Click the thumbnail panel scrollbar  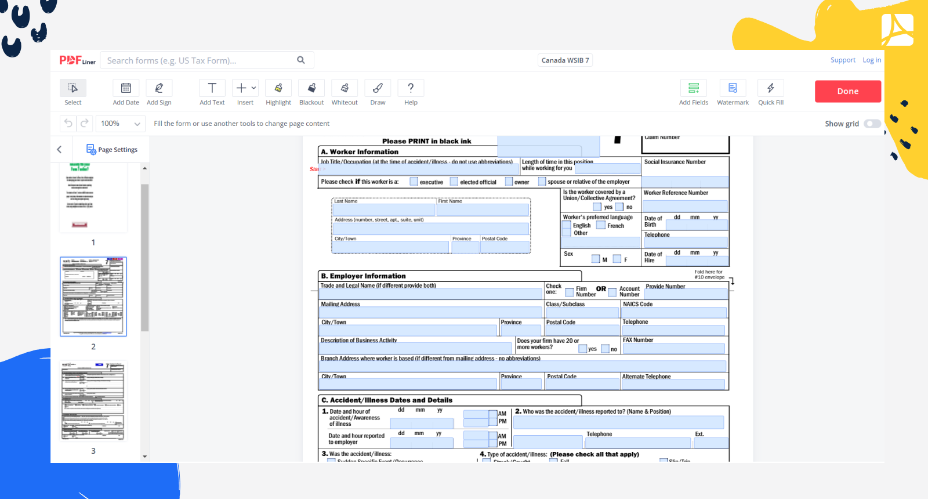click(x=145, y=258)
